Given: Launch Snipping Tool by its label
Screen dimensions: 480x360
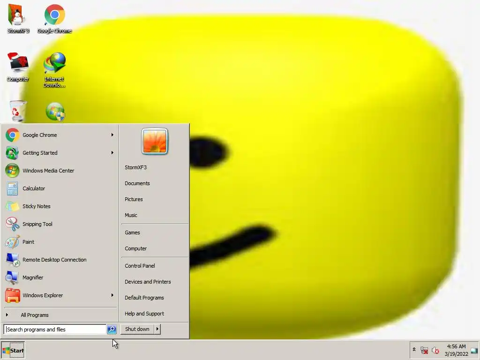Looking at the screenshot, I should pos(37,224).
